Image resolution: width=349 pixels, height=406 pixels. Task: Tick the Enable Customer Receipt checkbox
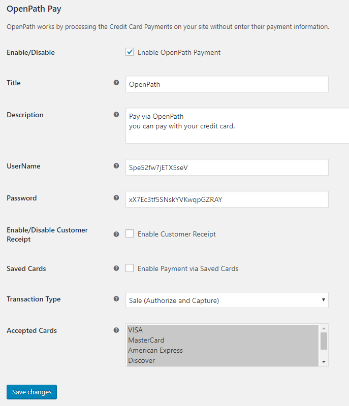[130, 233]
